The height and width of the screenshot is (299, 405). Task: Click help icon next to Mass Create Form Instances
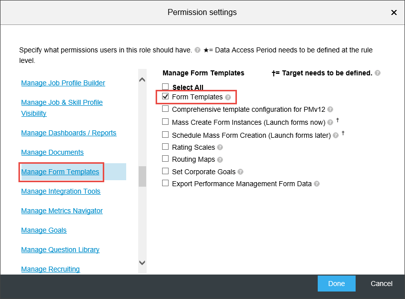330,122
